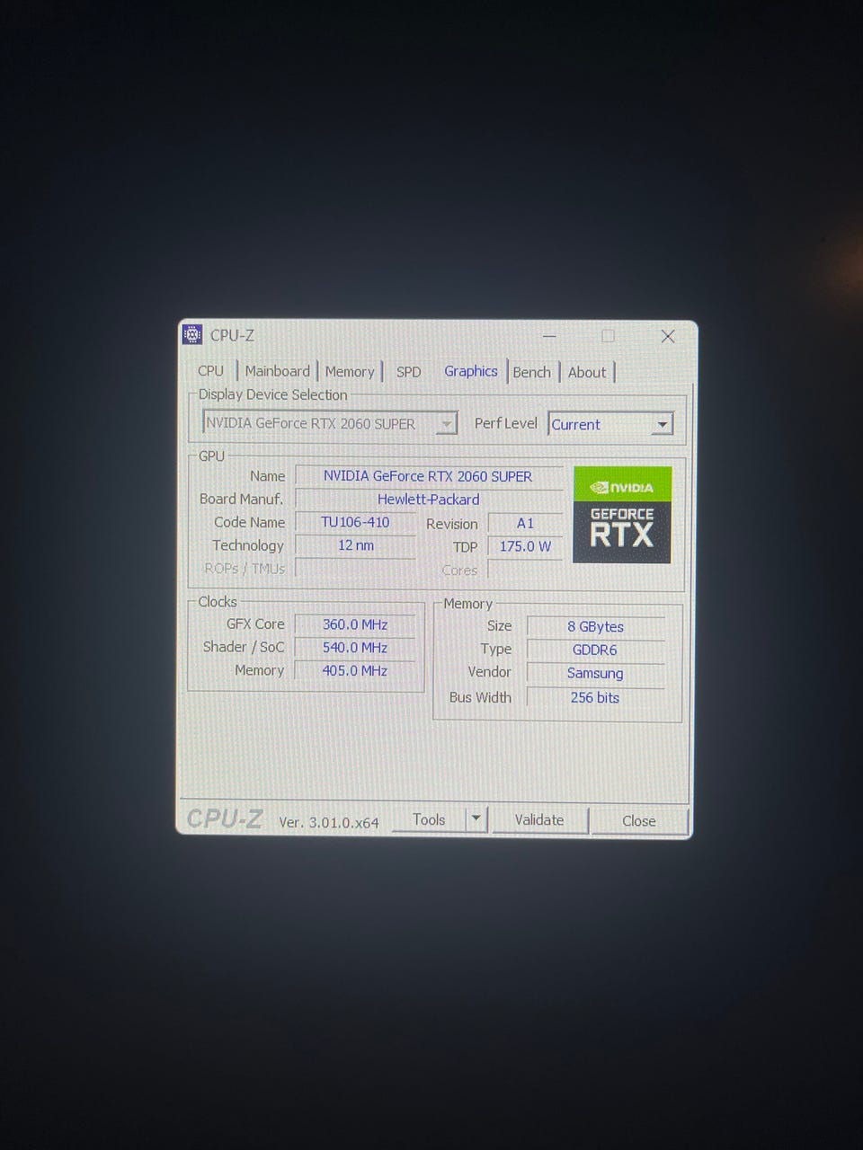Click the GDDR6 memory type value

pyautogui.click(x=595, y=650)
